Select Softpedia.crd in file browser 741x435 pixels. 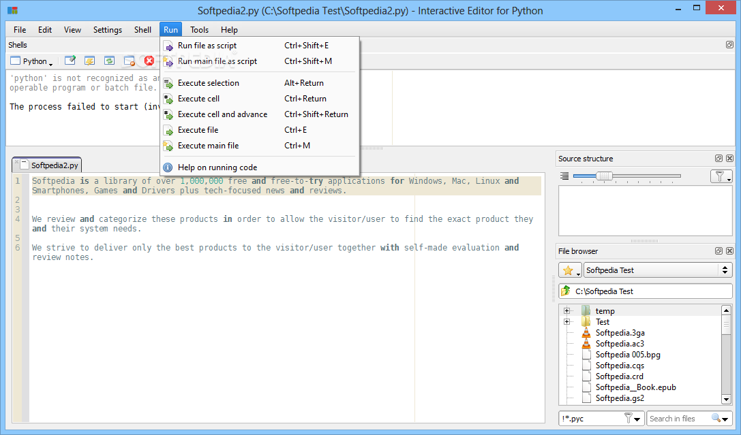[619, 376]
